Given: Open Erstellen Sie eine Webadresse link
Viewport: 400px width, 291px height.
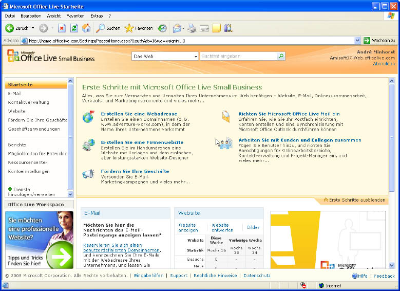Looking at the screenshot, I should 139,114.
